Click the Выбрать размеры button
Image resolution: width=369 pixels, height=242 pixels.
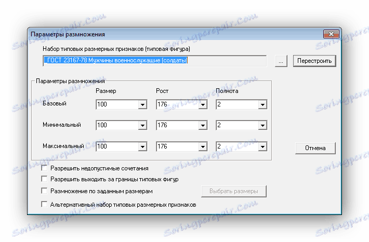tap(234, 191)
